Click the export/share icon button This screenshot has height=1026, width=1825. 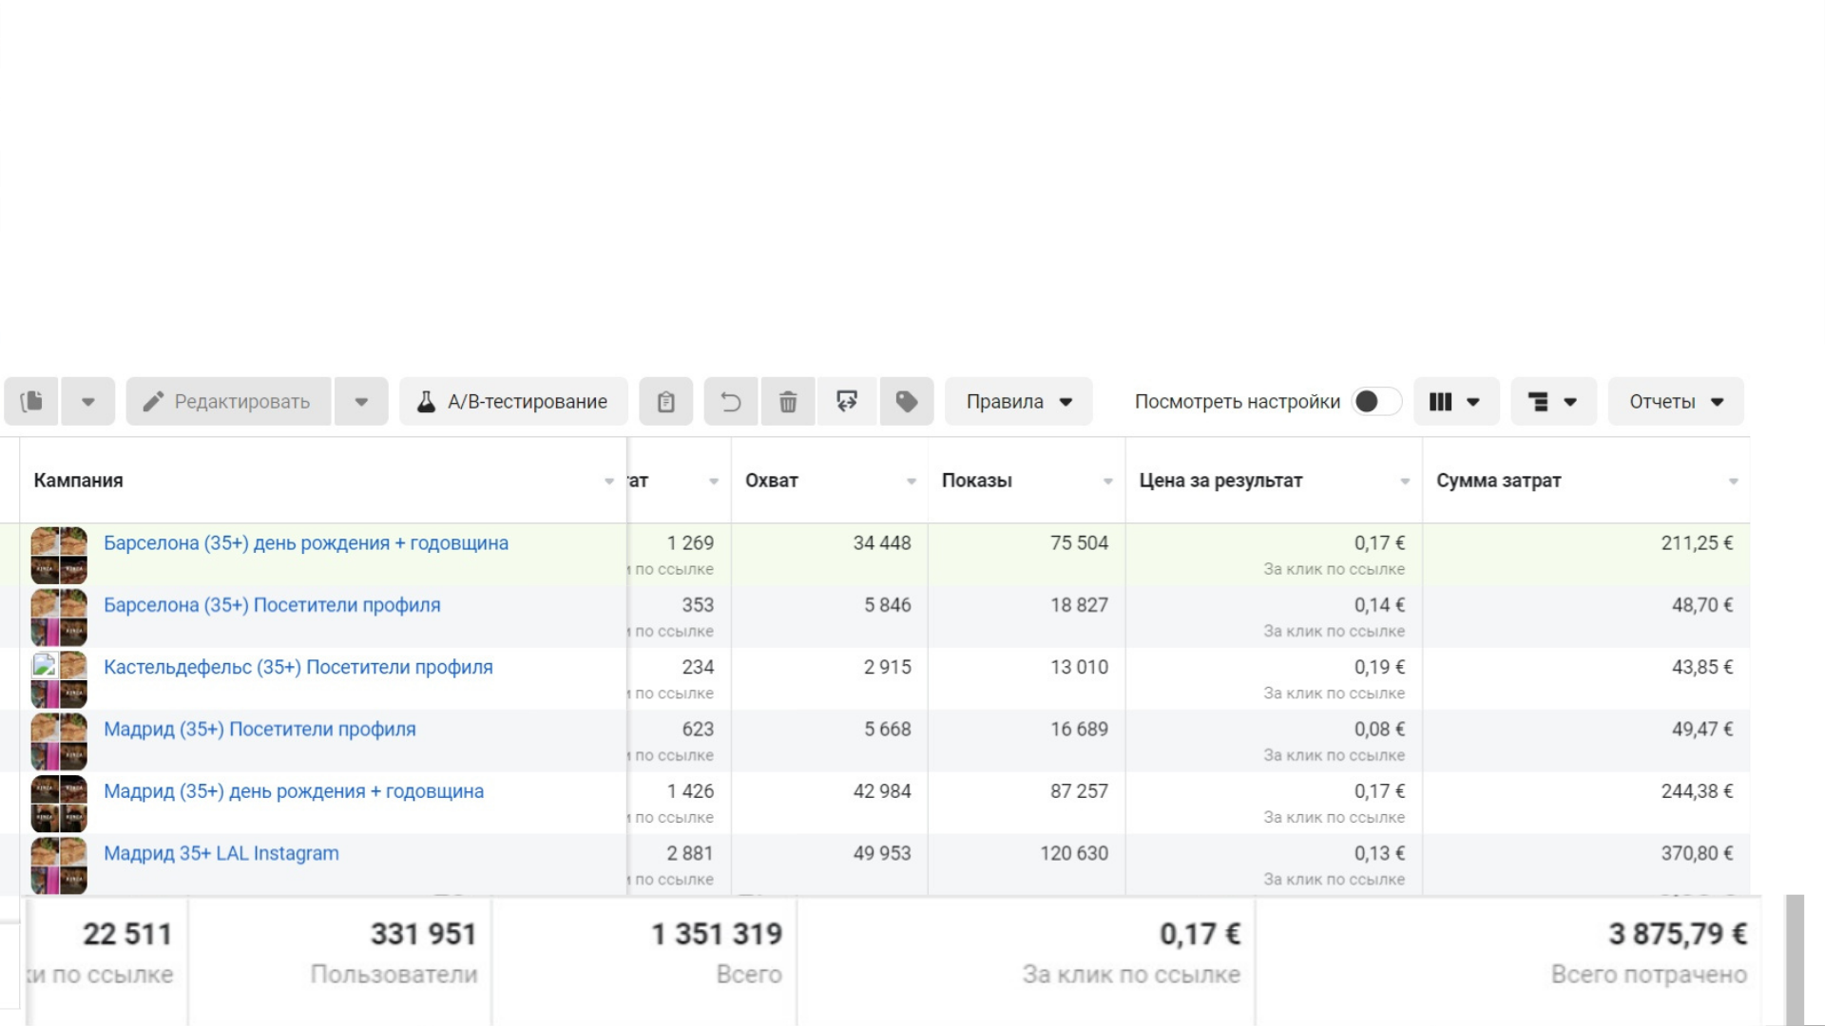(x=846, y=402)
